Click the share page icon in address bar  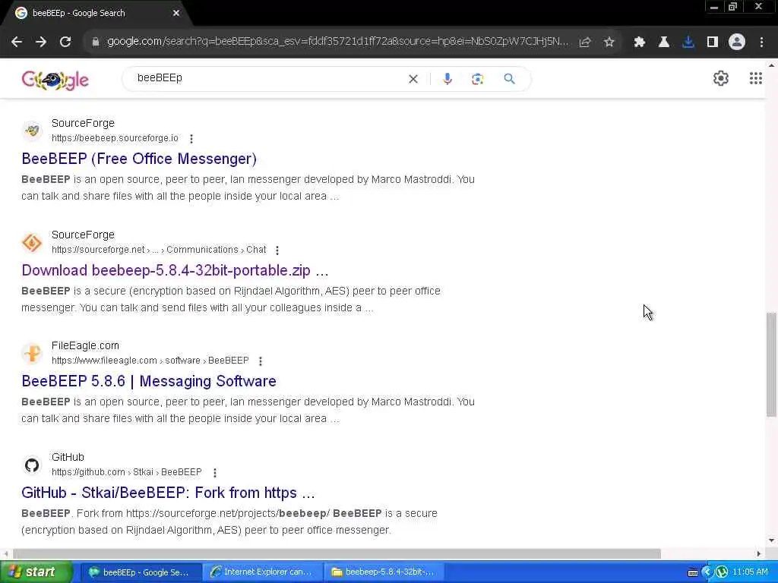585,43
